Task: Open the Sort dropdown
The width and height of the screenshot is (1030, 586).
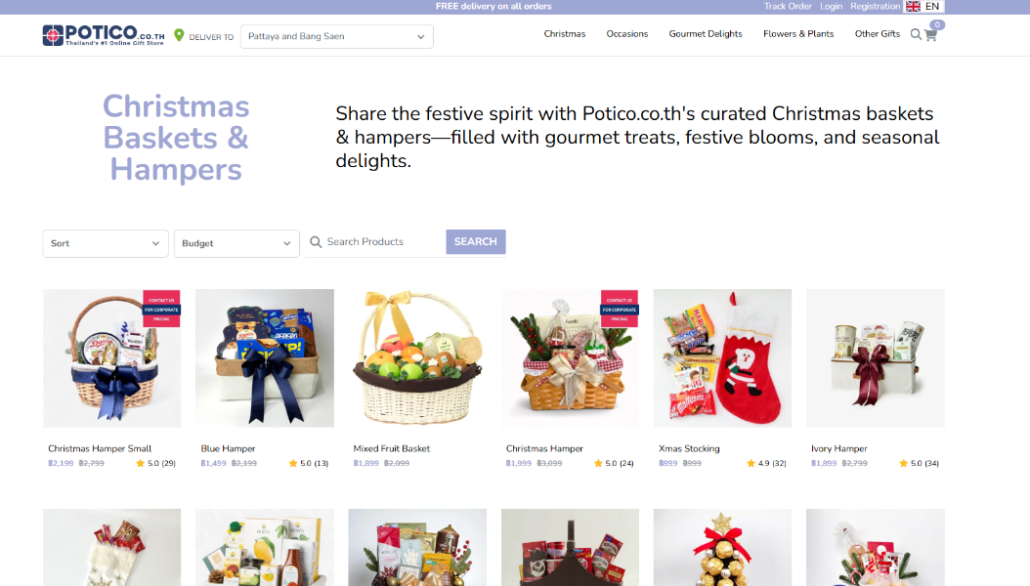Action: [x=106, y=243]
